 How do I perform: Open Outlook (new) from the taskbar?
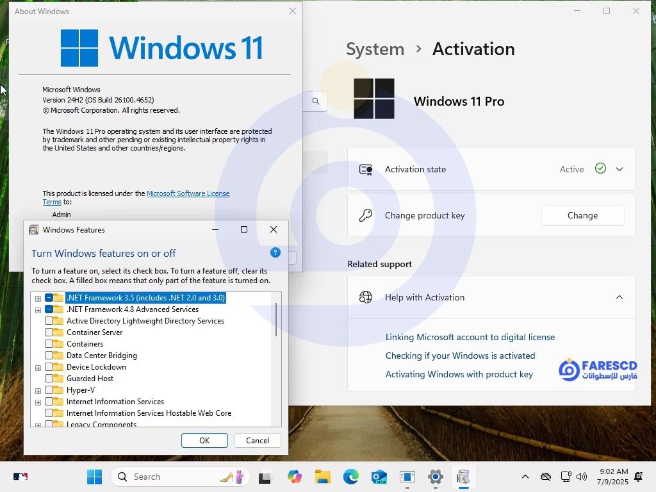(x=379, y=477)
